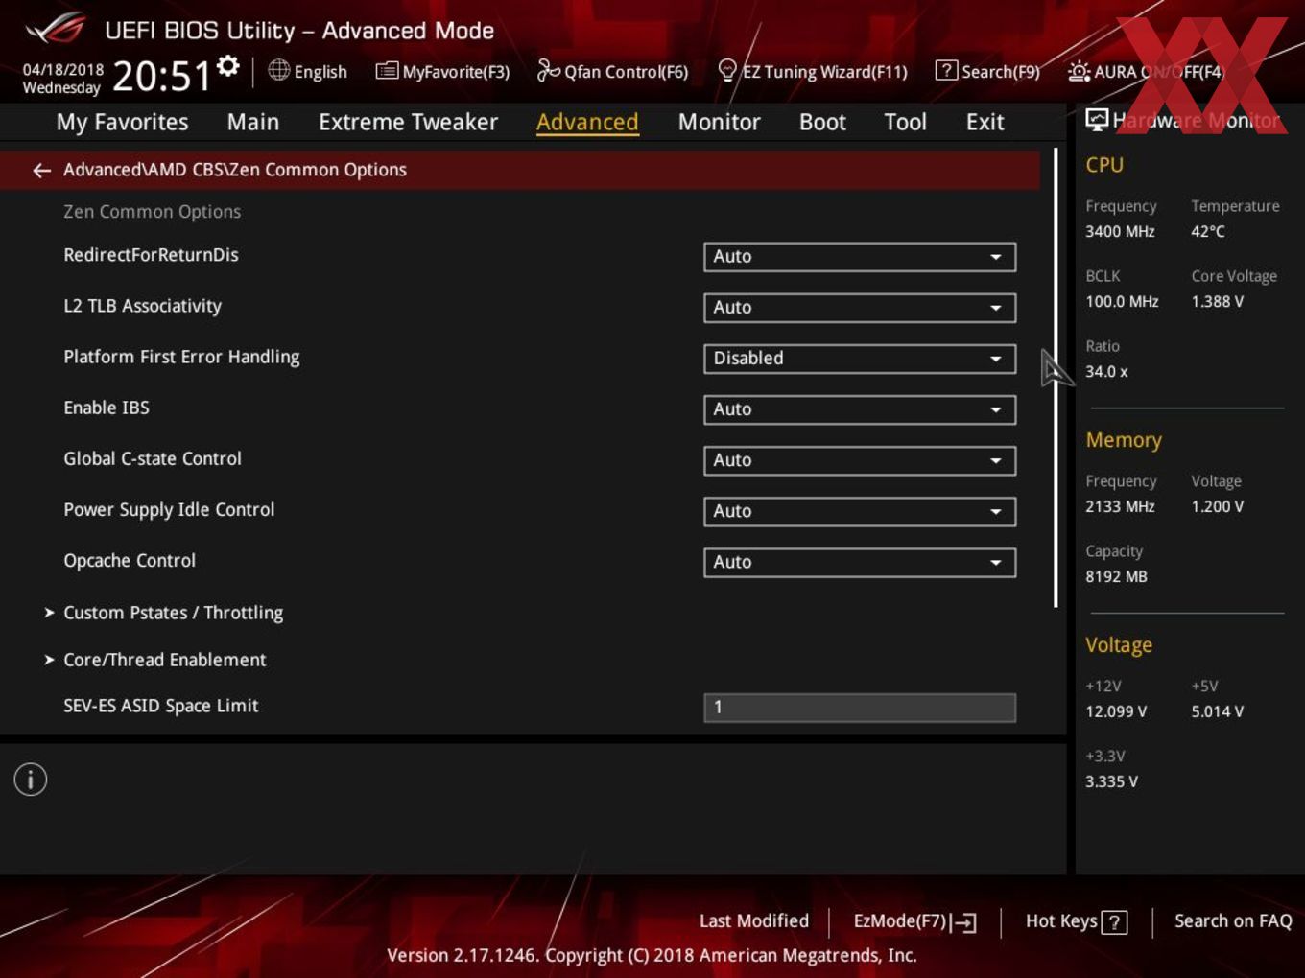Click the Hot Keys question mark icon
1305x978 pixels.
click(x=1114, y=922)
